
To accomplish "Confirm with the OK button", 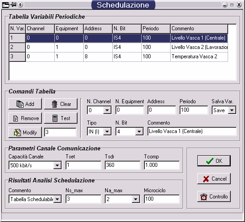I will (x=214, y=161).
